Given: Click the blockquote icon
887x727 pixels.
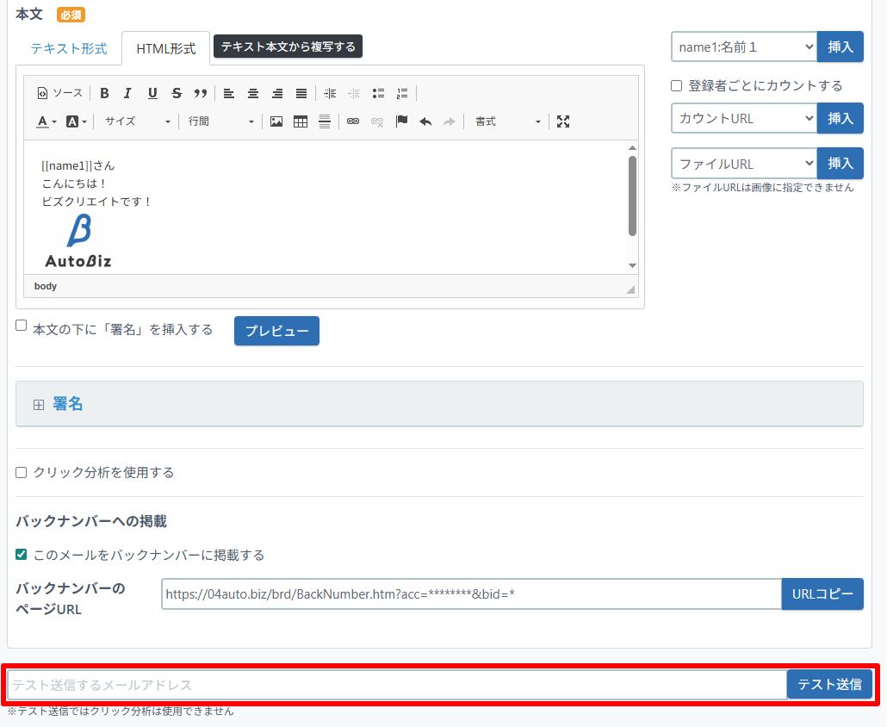Looking at the screenshot, I should [x=200, y=93].
